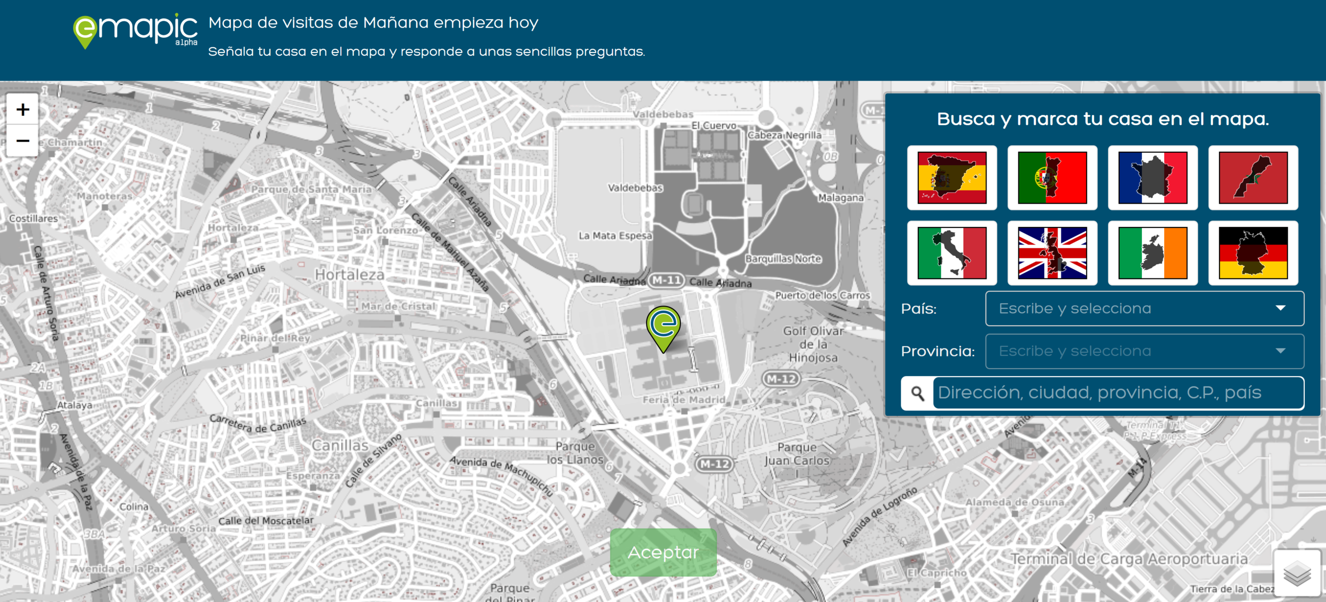Pick the France flag icon

tap(1153, 178)
